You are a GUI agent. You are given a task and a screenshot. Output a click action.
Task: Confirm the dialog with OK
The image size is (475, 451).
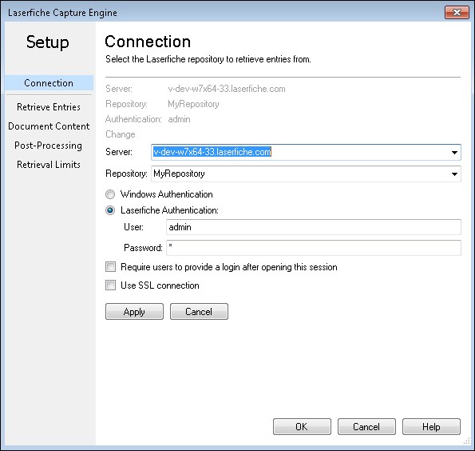pyautogui.click(x=302, y=427)
